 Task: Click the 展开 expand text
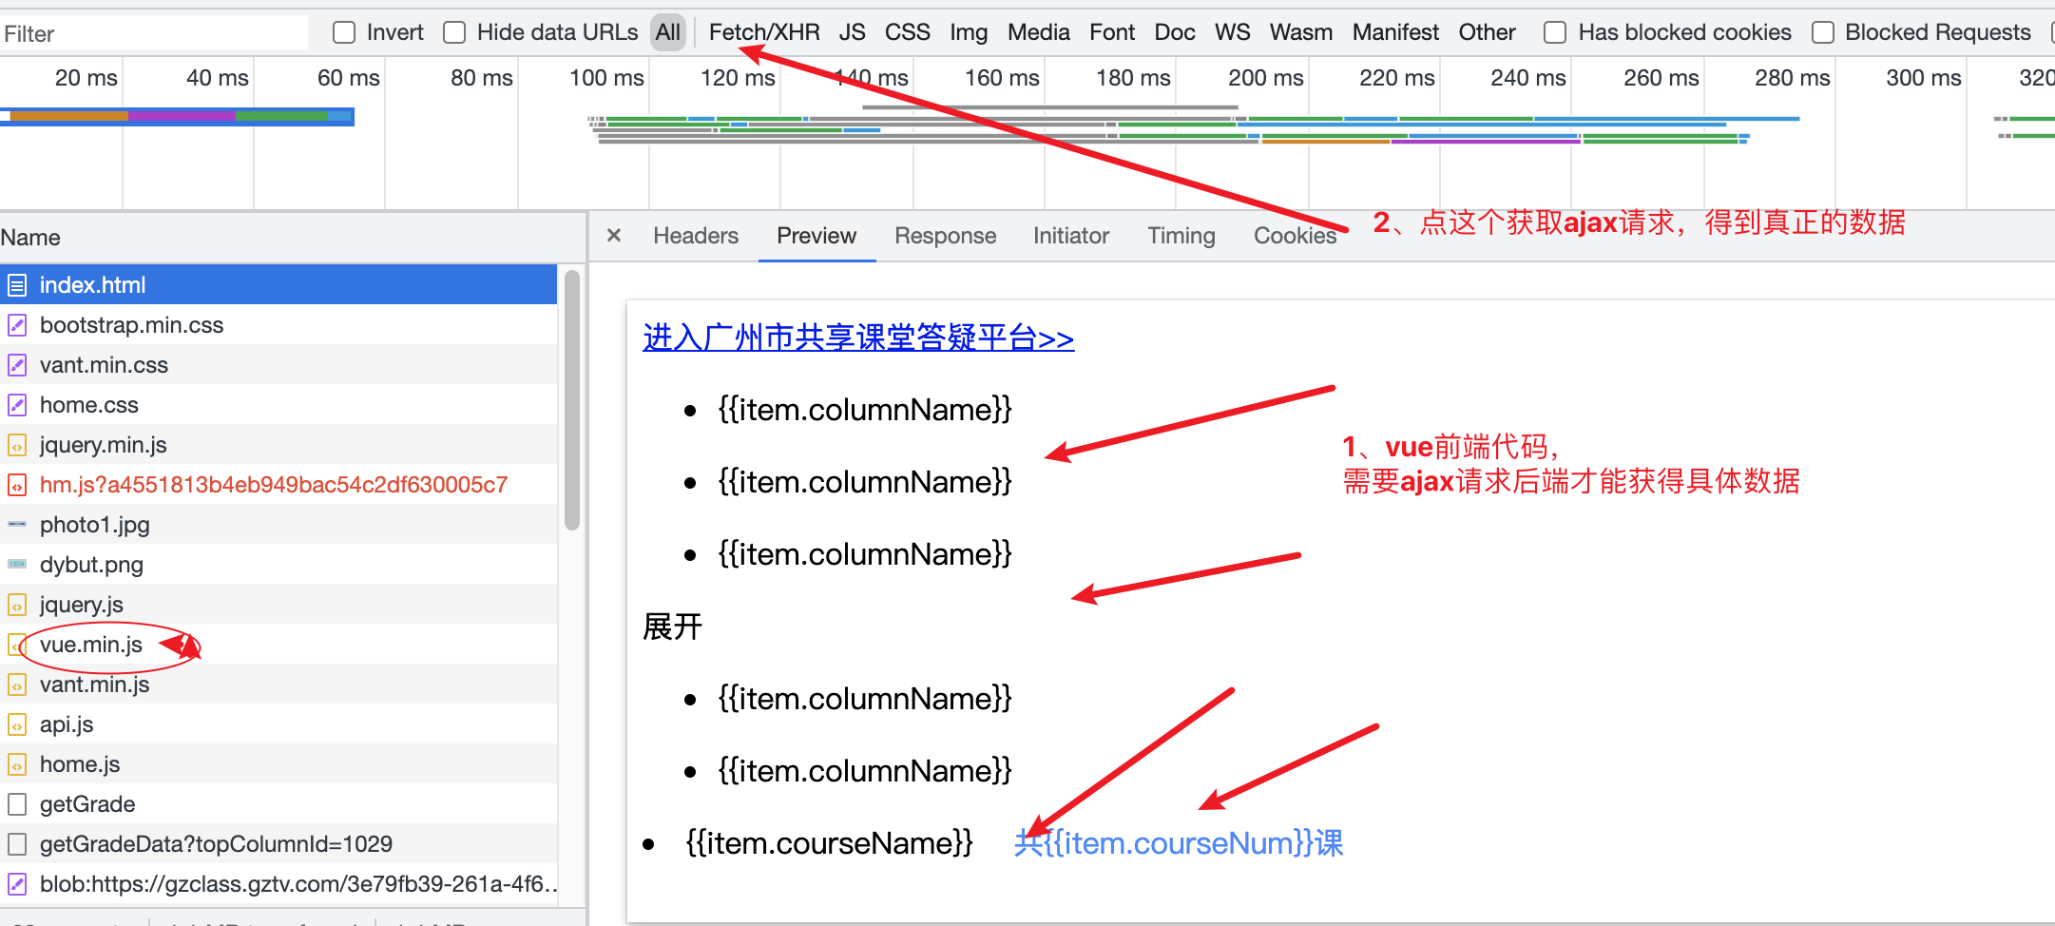coord(672,627)
